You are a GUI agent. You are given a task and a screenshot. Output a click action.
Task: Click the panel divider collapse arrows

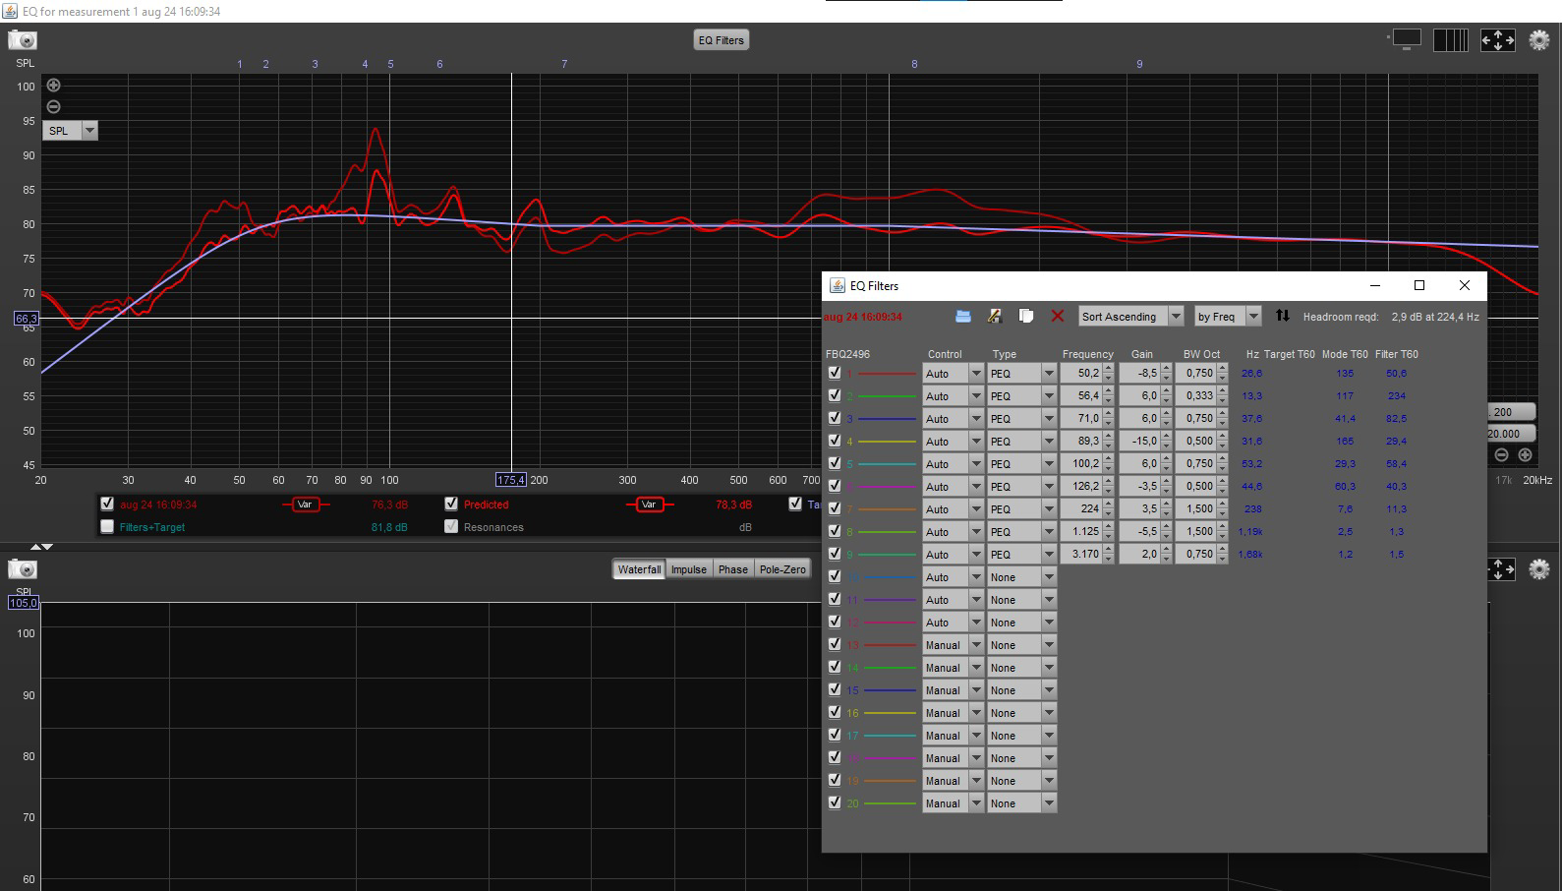click(41, 546)
